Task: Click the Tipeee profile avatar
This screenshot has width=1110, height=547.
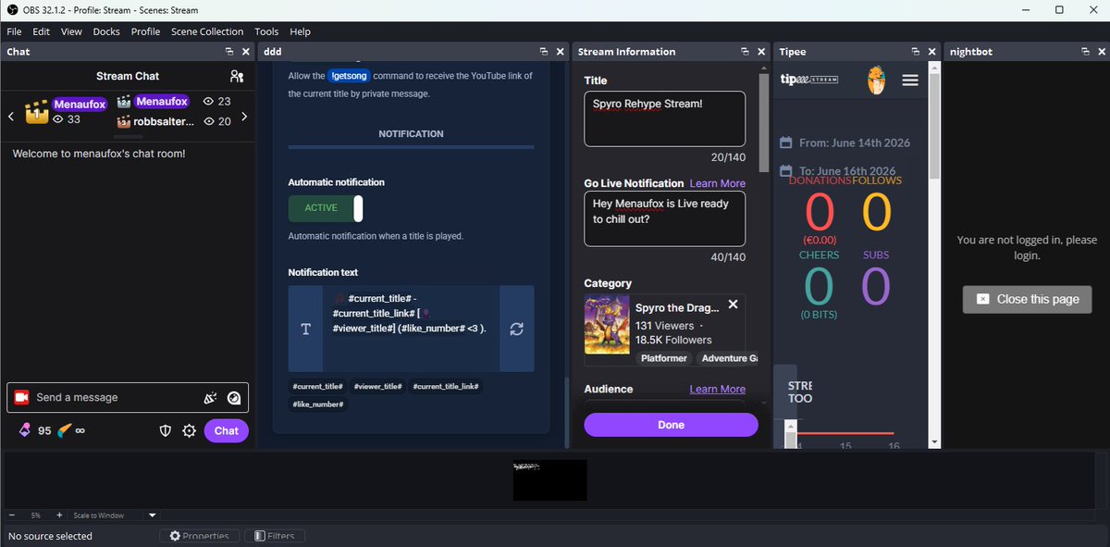Action: click(x=877, y=81)
